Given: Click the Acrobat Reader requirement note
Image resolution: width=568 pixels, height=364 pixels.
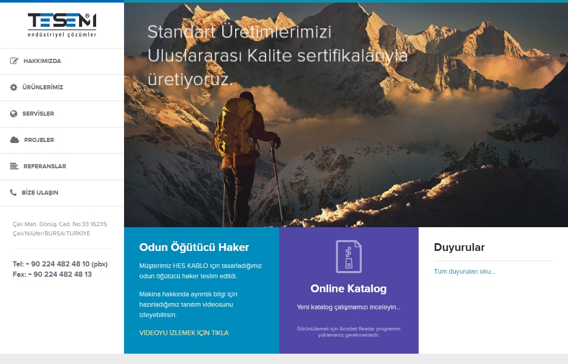Looking at the screenshot, I should [x=348, y=332].
